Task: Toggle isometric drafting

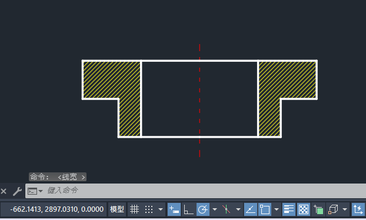Action: [226, 209]
